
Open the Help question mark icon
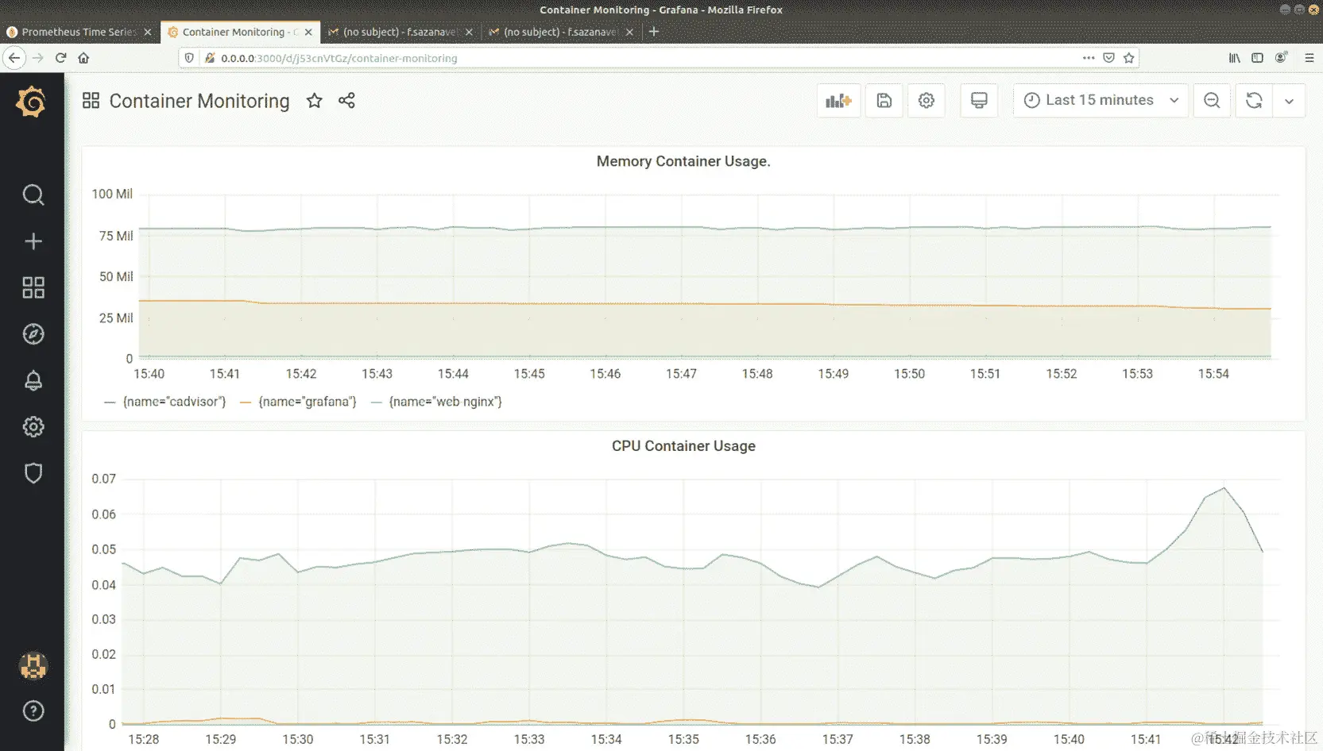click(x=33, y=711)
